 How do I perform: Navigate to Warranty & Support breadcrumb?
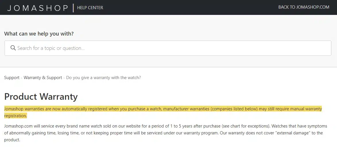click(43, 78)
